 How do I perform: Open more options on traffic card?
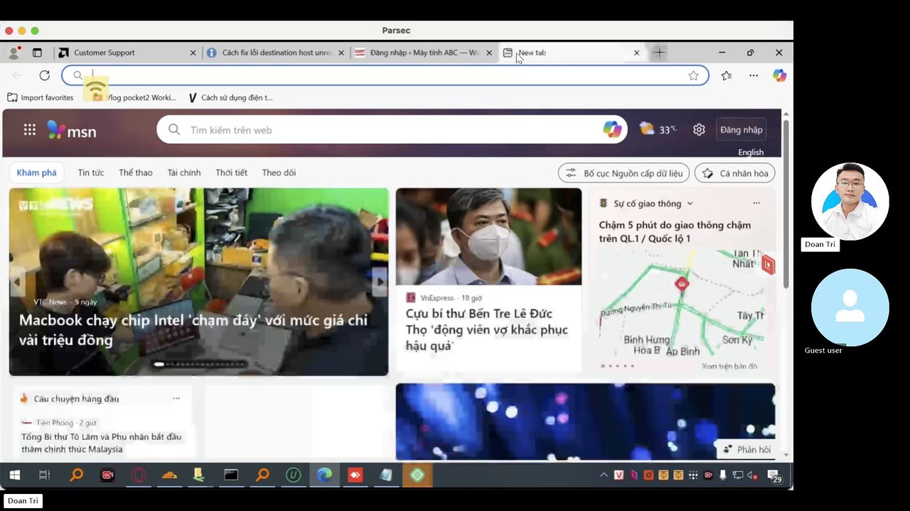point(756,203)
